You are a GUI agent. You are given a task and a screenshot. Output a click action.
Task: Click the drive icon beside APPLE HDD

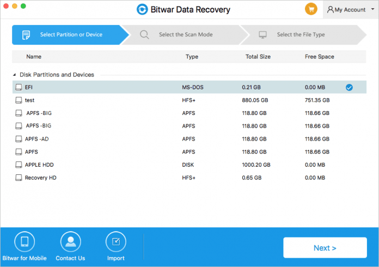point(19,165)
